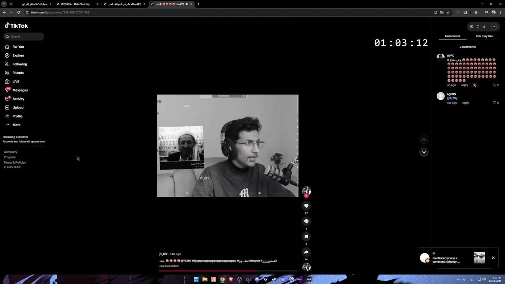The height and width of the screenshot is (284, 505).
Task: Open the tab search dropdown arrow
Action: click(4, 4)
